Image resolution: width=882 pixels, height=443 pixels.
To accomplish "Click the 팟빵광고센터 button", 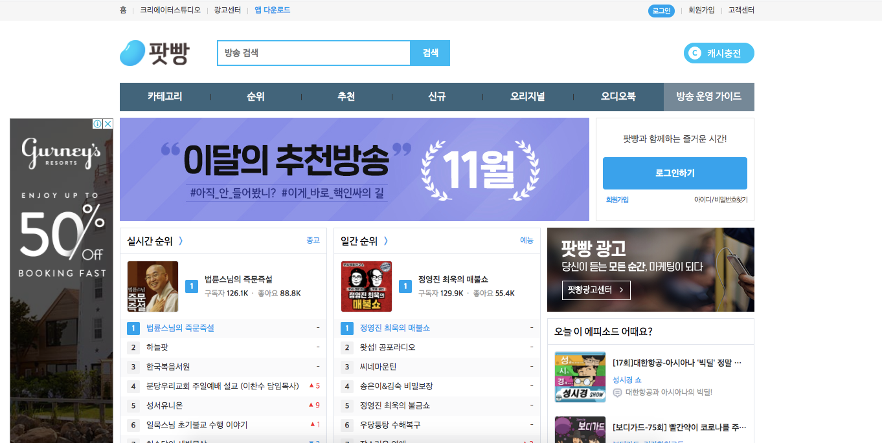I will pos(595,290).
